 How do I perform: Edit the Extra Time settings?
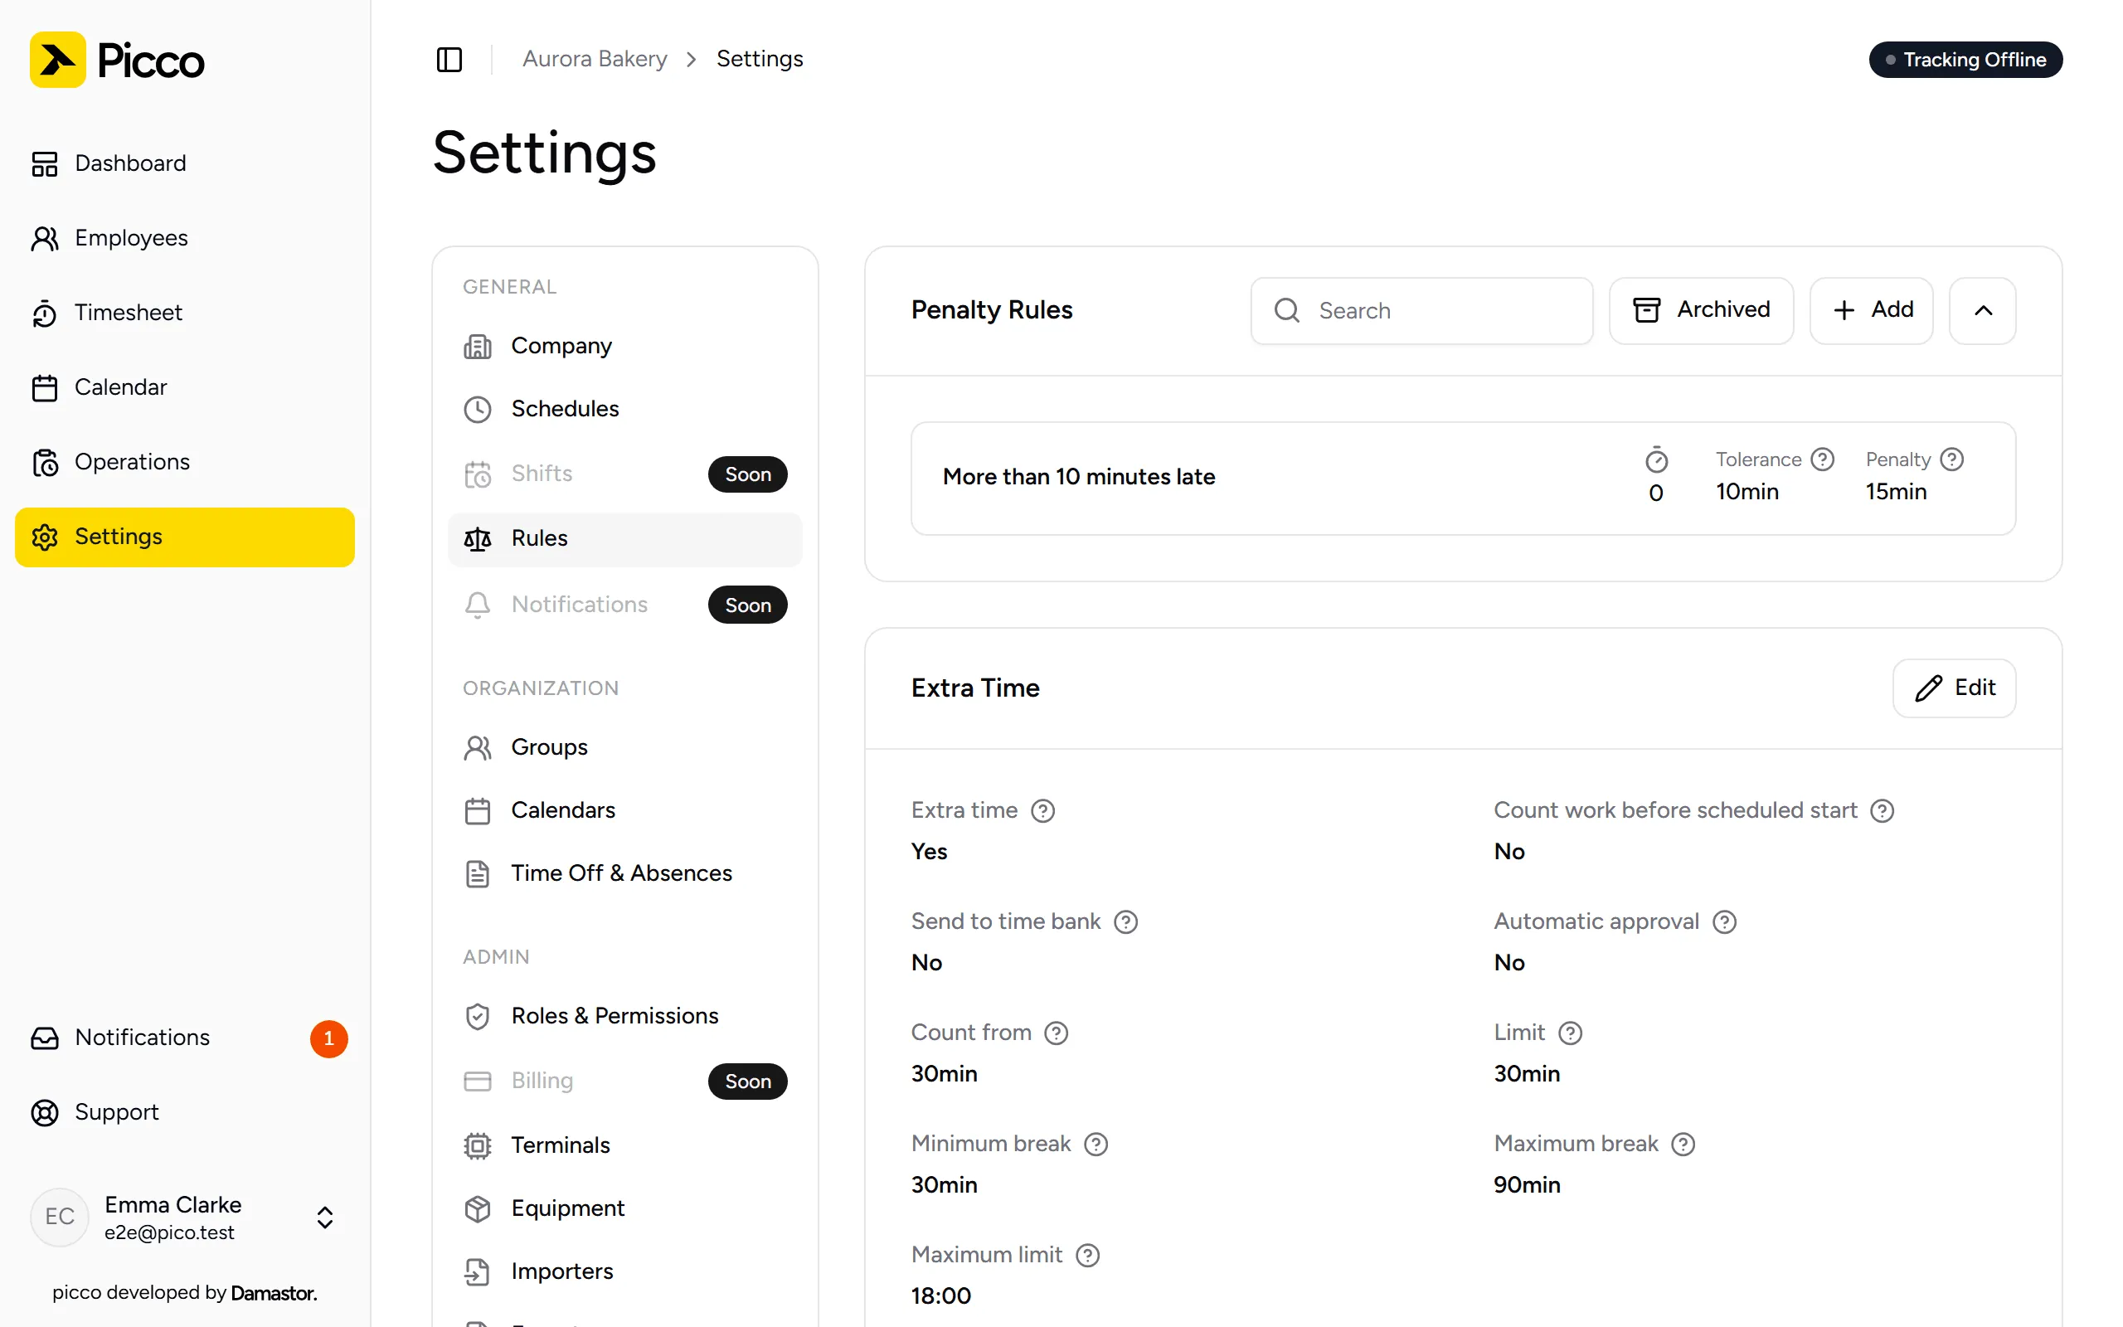[1954, 688]
